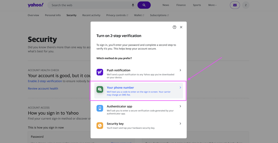The image size is (278, 143).
Task: Switch to the Recent activity tab
Action: 91,15
